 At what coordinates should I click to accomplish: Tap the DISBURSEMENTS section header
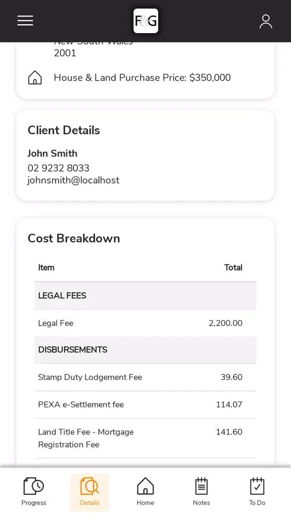pos(145,350)
